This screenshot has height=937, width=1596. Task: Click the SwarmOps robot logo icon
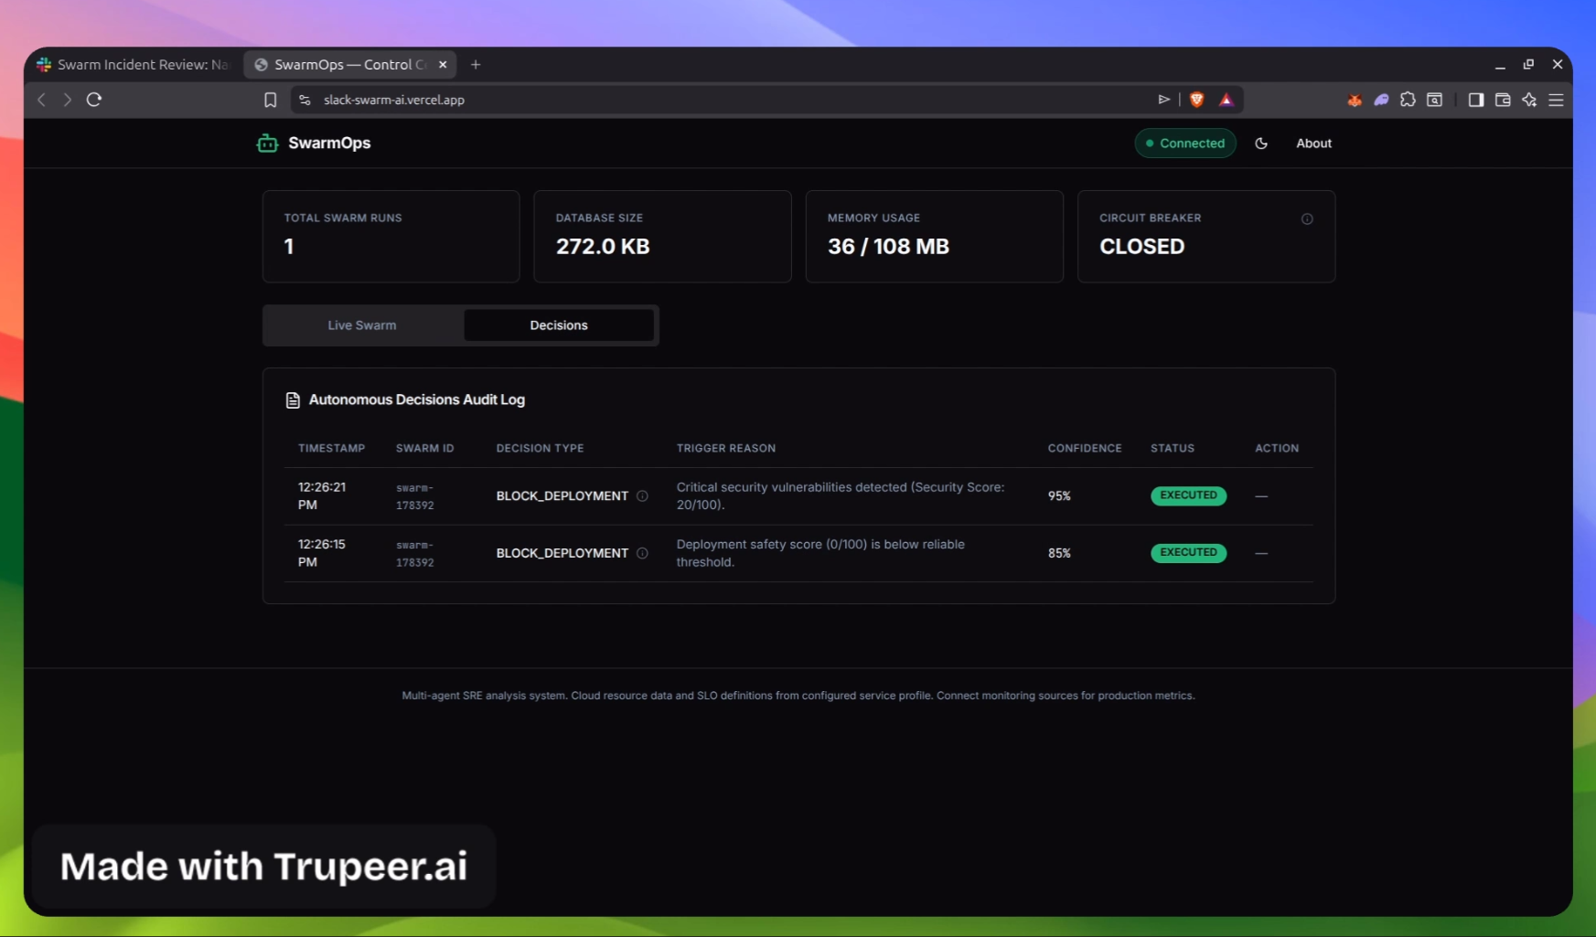pyautogui.click(x=267, y=144)
